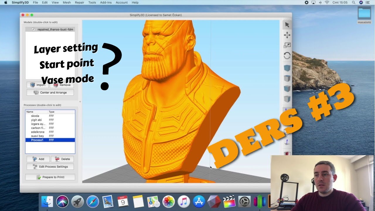This screenshot has width=375, height=211.
Task: Select the izgara ay... process row
Action: coord(50,124)
